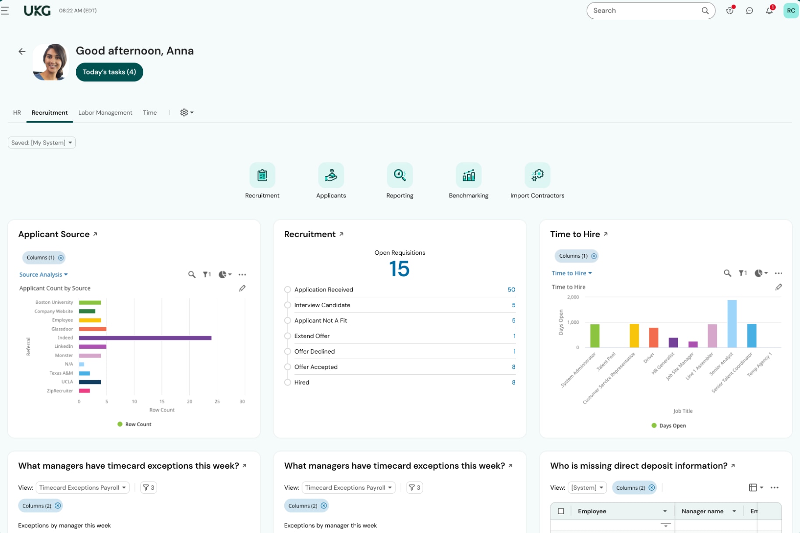Switch to the HR tab
Viewport: 800px width, 533px height.
17,113
